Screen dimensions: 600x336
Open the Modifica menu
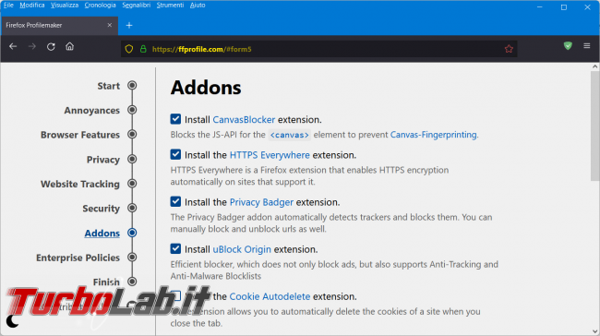[x=32, y=6]
